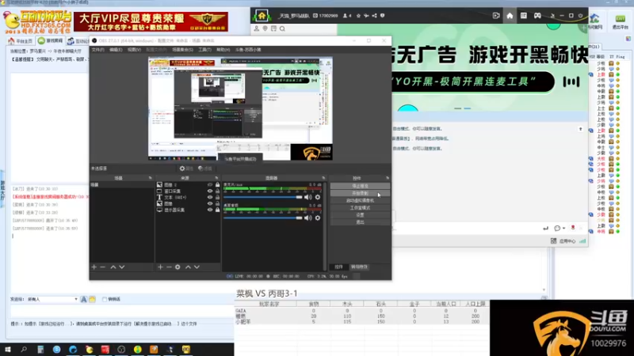
Task: Click the 大厅VIP red banner advertisement
Action: (151, 22)
